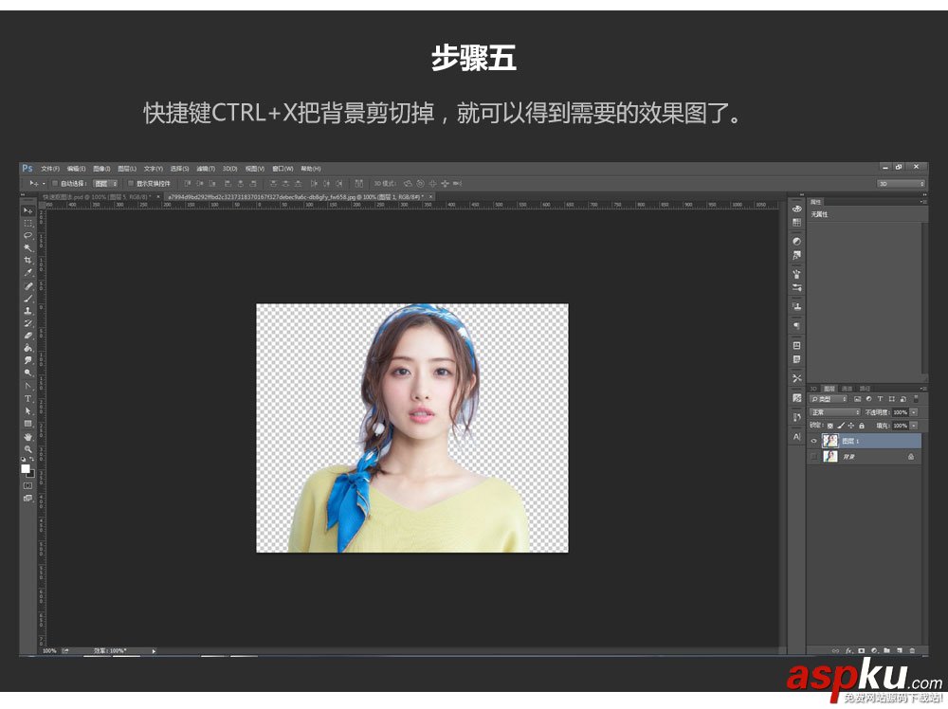Switch to the 快速抠图法.psd document tab

point(101,197)
